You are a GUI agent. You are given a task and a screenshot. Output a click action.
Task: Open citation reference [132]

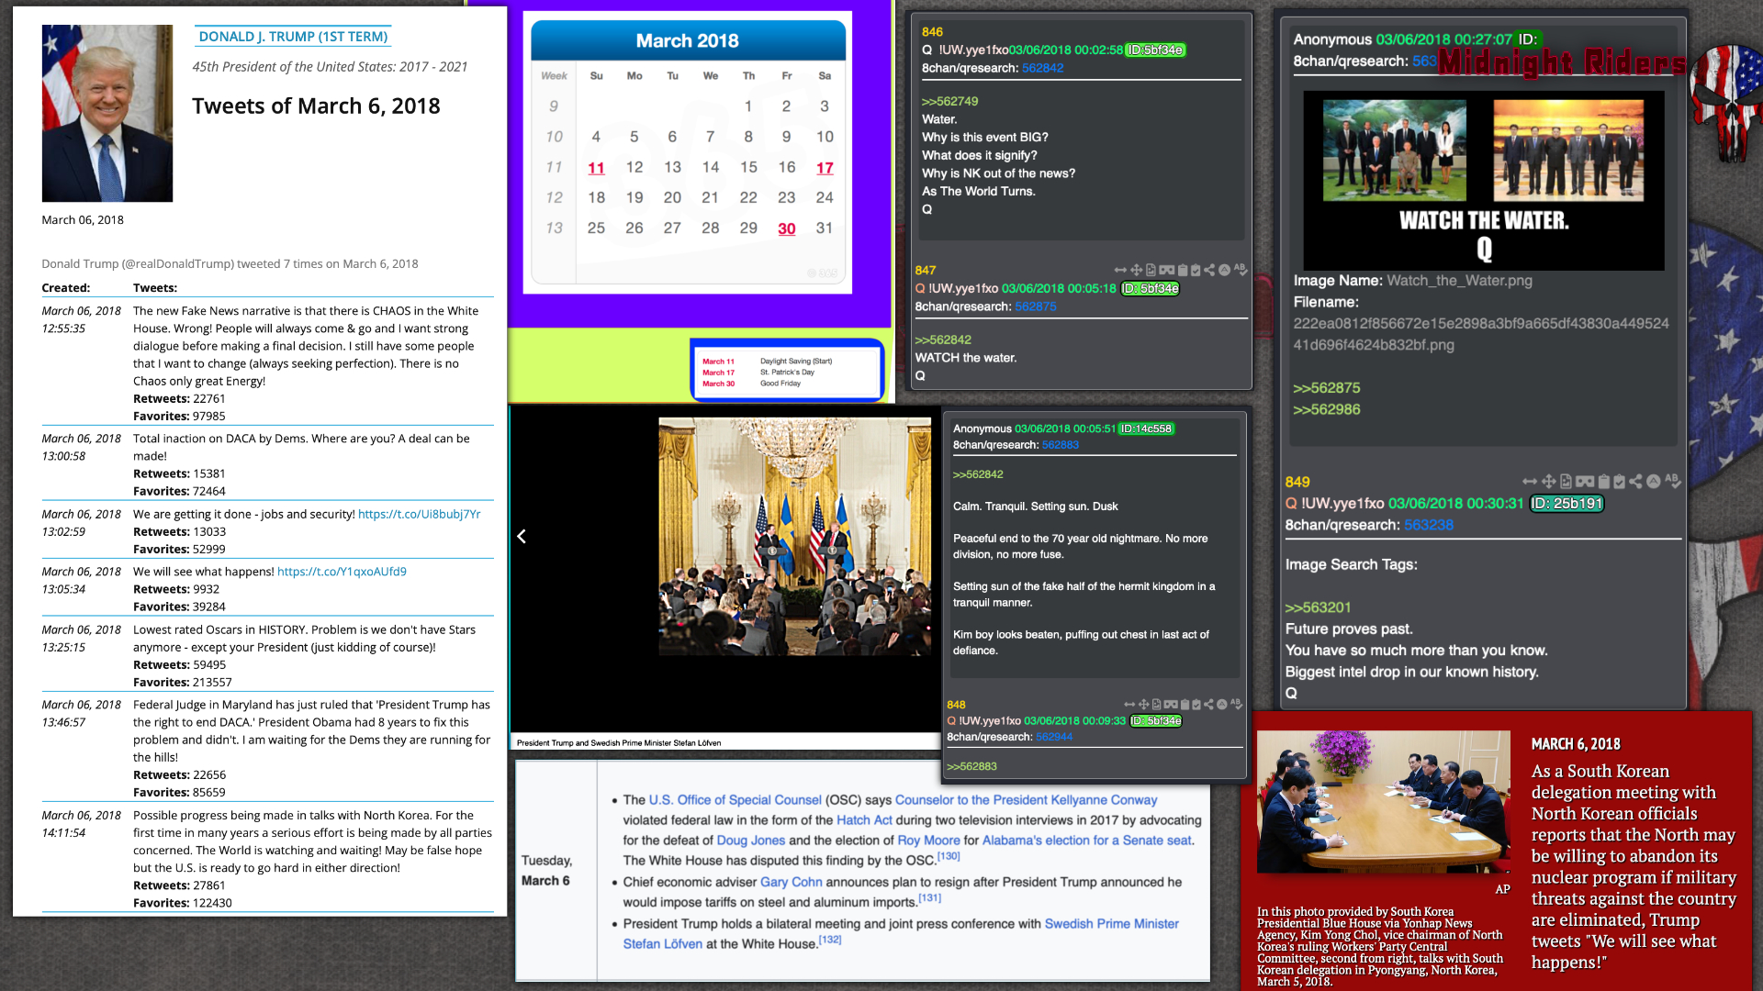(829, 940)
